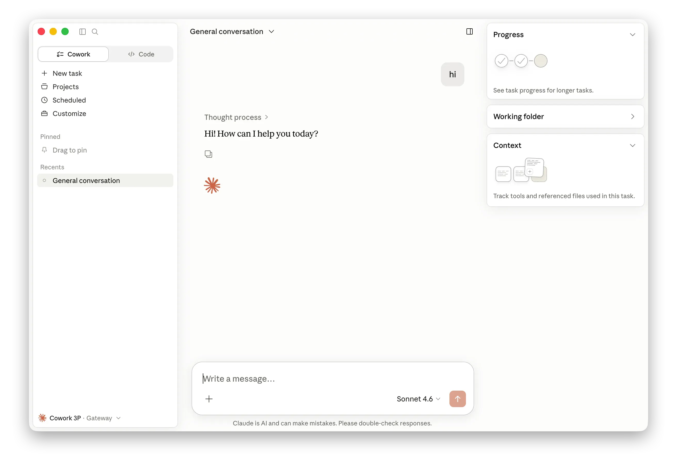Open the Sonnet 4.6 model selector
677x470 pixels.
point(418,399)
